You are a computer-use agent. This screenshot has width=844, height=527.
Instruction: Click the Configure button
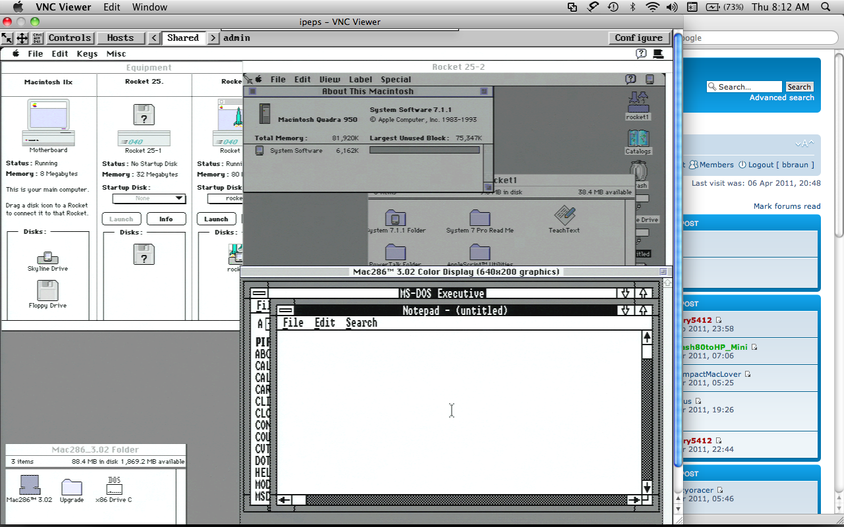pos(638,38)
